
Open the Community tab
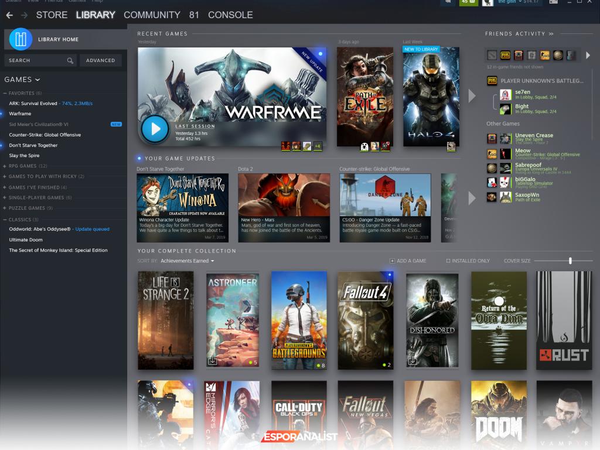tap(152, 15)
